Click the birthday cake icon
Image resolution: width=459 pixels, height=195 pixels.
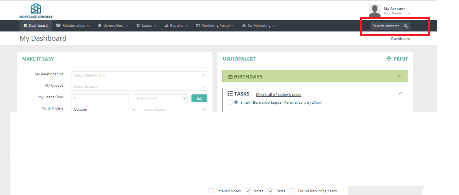pos(230,77)
